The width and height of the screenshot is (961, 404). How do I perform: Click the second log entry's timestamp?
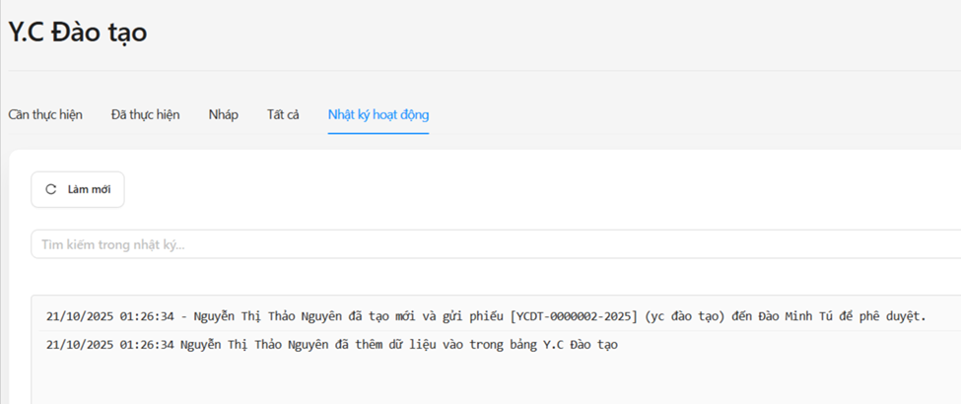[110, 345]
